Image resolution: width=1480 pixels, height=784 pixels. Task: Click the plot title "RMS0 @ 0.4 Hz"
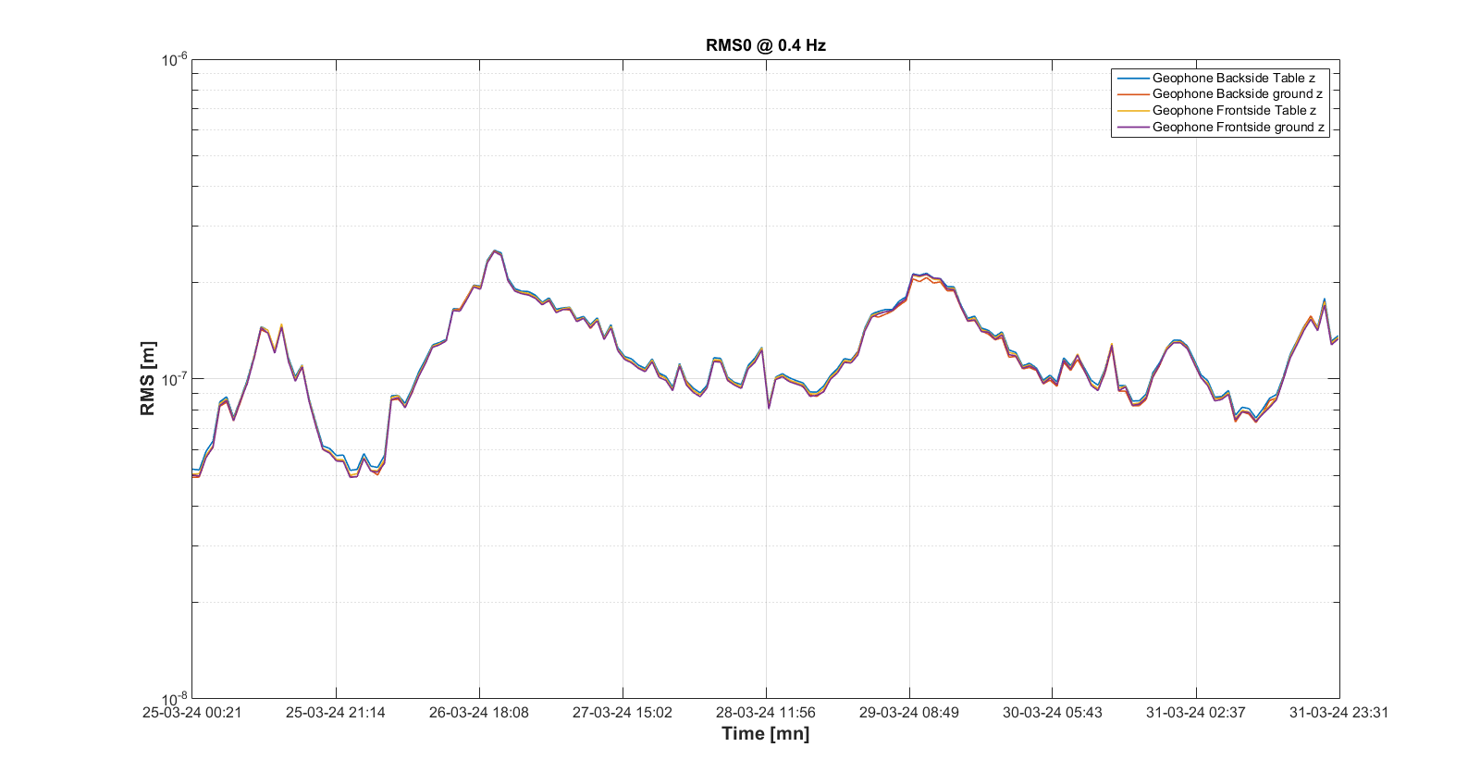(x=765, y=45)
